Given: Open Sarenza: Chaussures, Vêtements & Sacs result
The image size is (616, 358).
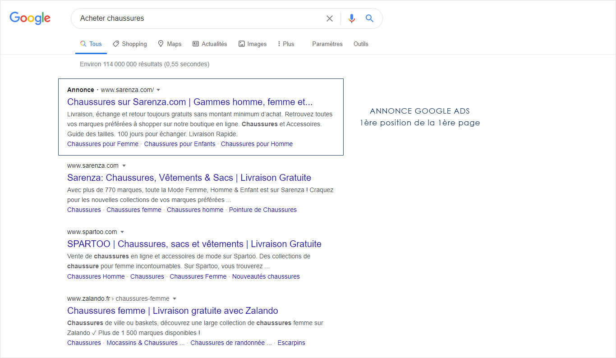Looking at the screenshot, I should (x=189, y=178).
